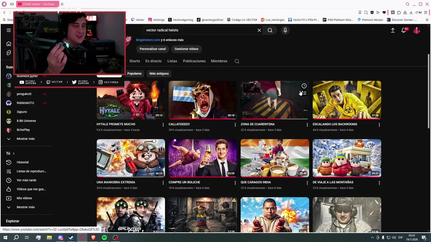Open Ver más tarde in sidebar
This screenshot has width=431, height=242.
(26, 180)
